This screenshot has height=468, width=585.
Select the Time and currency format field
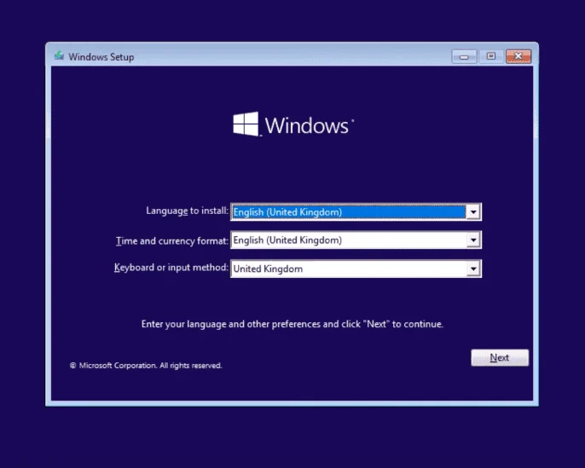point(356,240)
